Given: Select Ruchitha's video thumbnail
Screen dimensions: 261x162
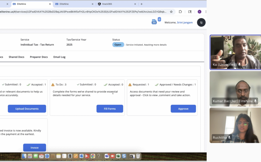Looking at the screenshot, I should coord(235,125).
